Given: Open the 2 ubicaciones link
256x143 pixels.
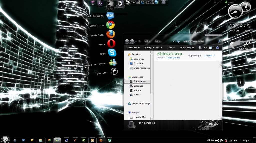Looking at the screenshot, I should point(173,58).
